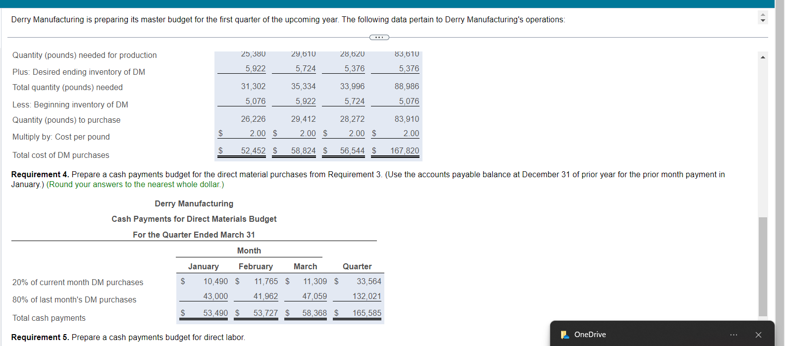Viewport: 785px width, 346px height.
Task: Click total quantity needed value 33,996
Action: point(352,86)
